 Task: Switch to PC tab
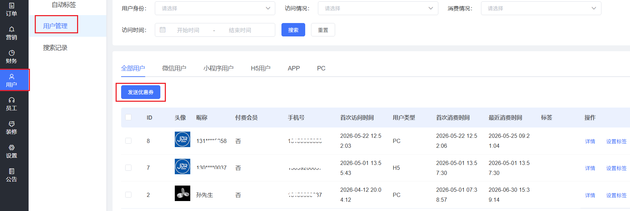point(321,68)
